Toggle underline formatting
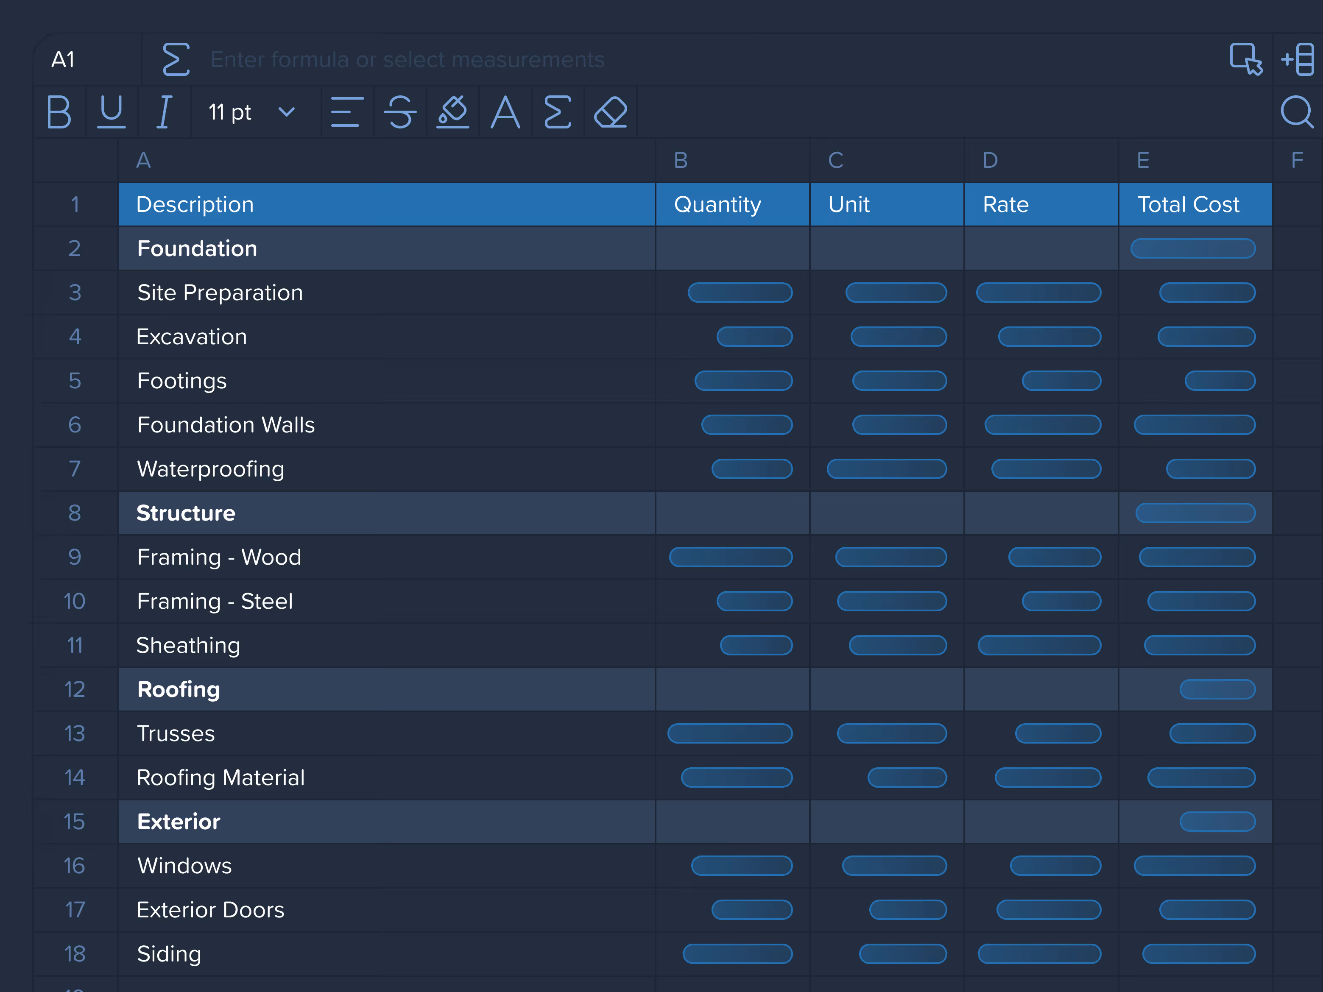The height and width of the screenshot is (992, 1323). click(x=111, y=112)
